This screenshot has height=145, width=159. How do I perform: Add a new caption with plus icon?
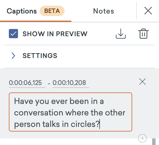(142, 138)
